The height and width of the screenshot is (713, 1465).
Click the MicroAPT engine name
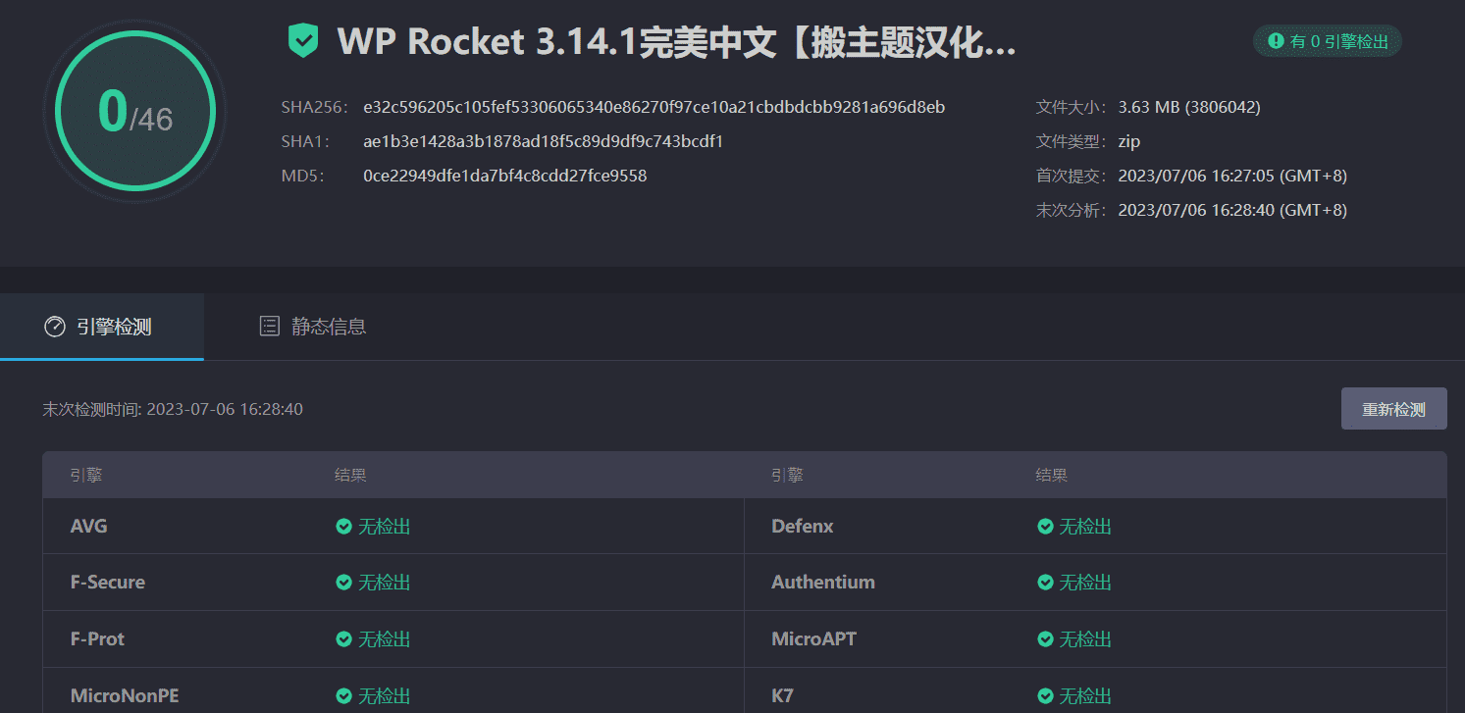point(814,639)
